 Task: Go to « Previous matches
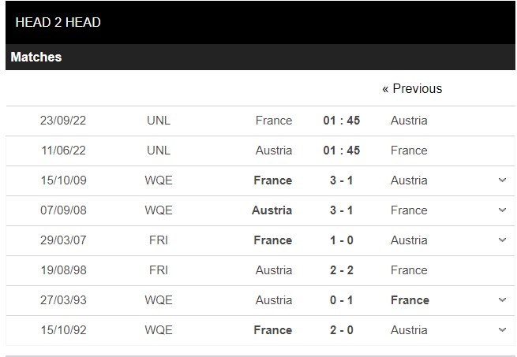point(412,88)
